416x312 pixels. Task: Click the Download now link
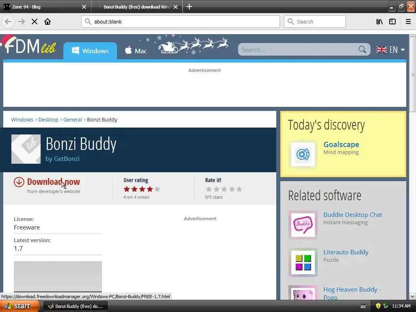[53, 182]
